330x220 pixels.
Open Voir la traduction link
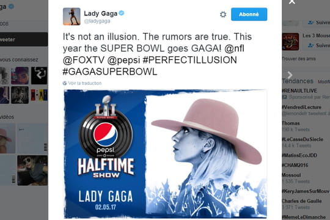[x=84, y=83]
